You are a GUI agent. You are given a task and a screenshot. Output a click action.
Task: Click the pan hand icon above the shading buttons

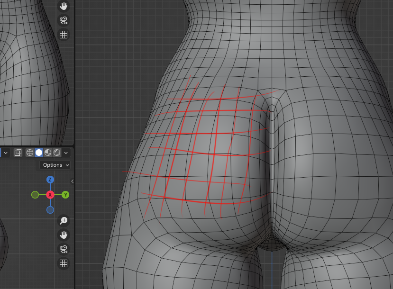pyautogui.click(x=64, y=6)
